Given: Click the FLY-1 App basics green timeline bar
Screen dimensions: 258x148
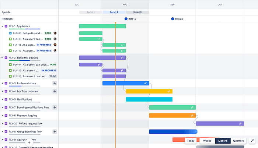Looking at the screenshot, I should [x=102, y=26].
